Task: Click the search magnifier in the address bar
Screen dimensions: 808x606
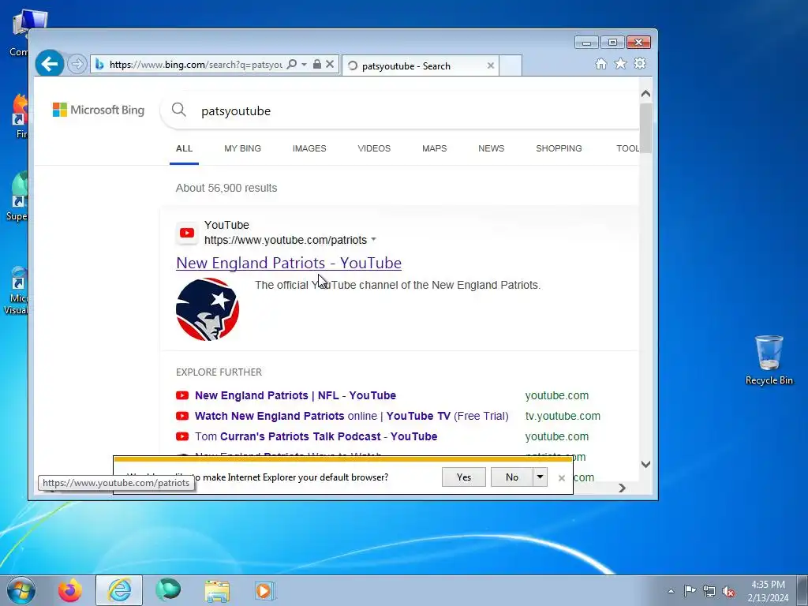Action: [292, 65]
